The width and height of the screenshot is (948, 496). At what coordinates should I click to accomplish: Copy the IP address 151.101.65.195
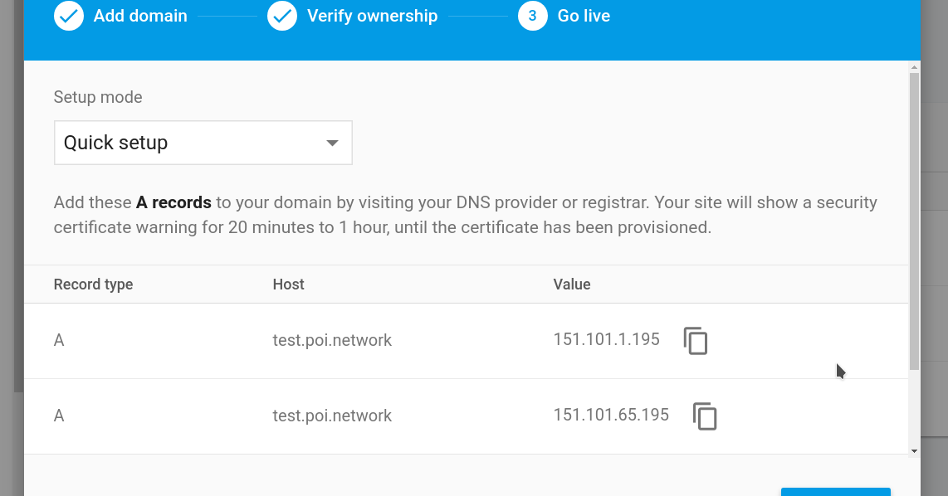705,416
